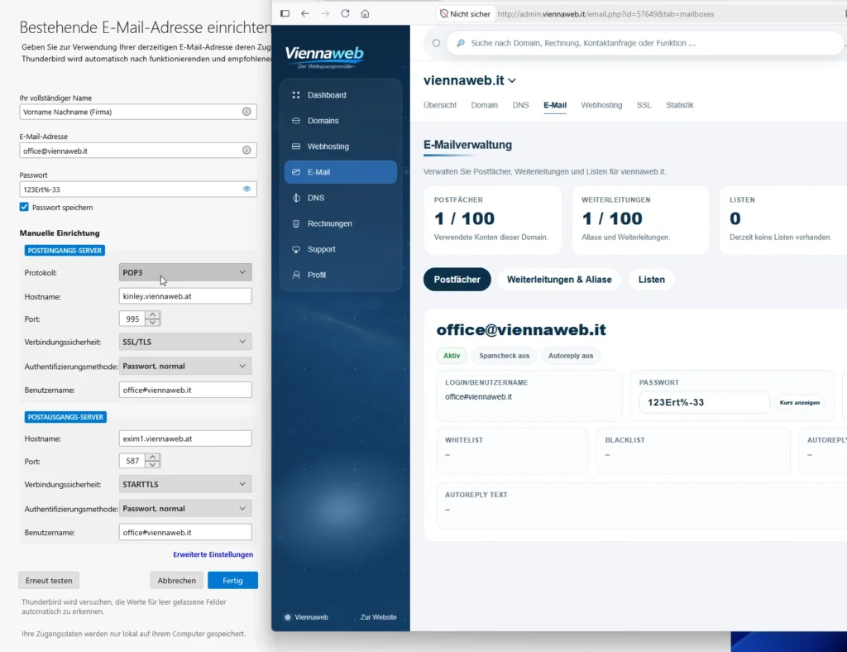The width and height of the screenshot is (847, 652).
Task: Click incoming Hostname kinley.viennaweb.at field
Action: tap(185, 296)
